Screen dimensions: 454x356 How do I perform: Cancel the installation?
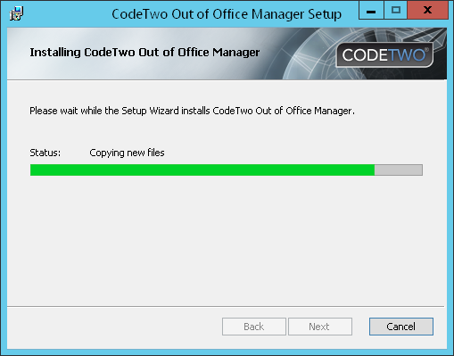(401, 327)
